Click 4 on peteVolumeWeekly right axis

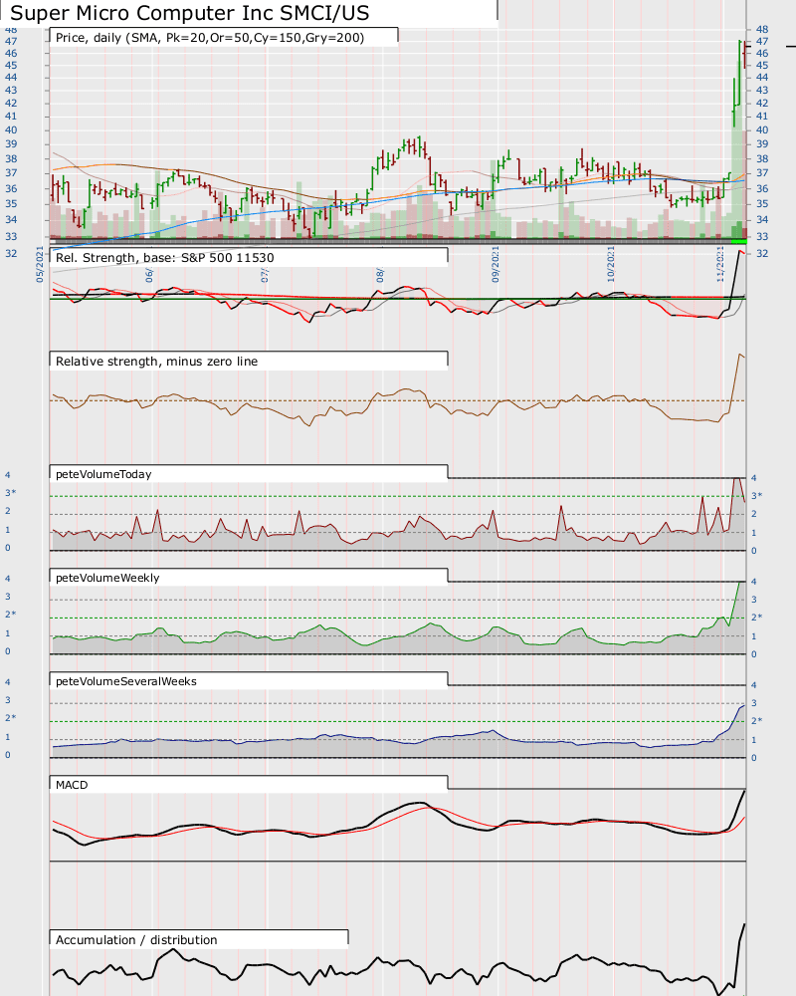[x=754, y=582]
